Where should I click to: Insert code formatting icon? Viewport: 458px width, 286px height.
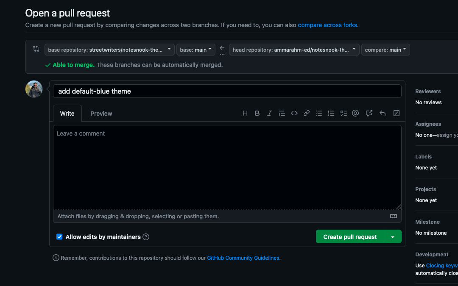[x=294, y=113]
